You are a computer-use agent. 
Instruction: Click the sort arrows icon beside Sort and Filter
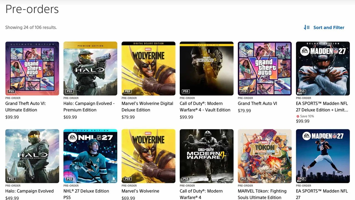(306, 27)
